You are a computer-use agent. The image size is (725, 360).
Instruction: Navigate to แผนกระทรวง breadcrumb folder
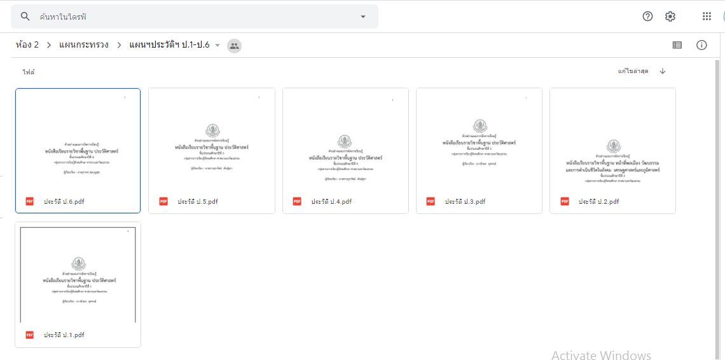[x=83, y=45]
